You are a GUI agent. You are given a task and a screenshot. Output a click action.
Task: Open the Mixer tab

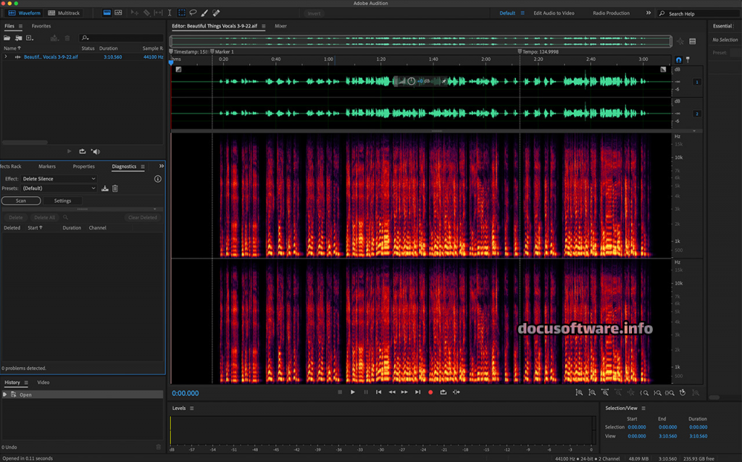280,26
